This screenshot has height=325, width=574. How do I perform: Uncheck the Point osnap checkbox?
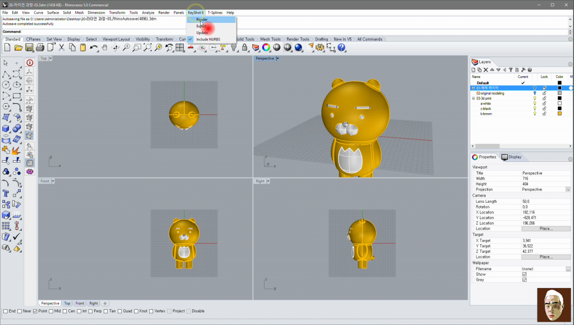coord(35,311)
